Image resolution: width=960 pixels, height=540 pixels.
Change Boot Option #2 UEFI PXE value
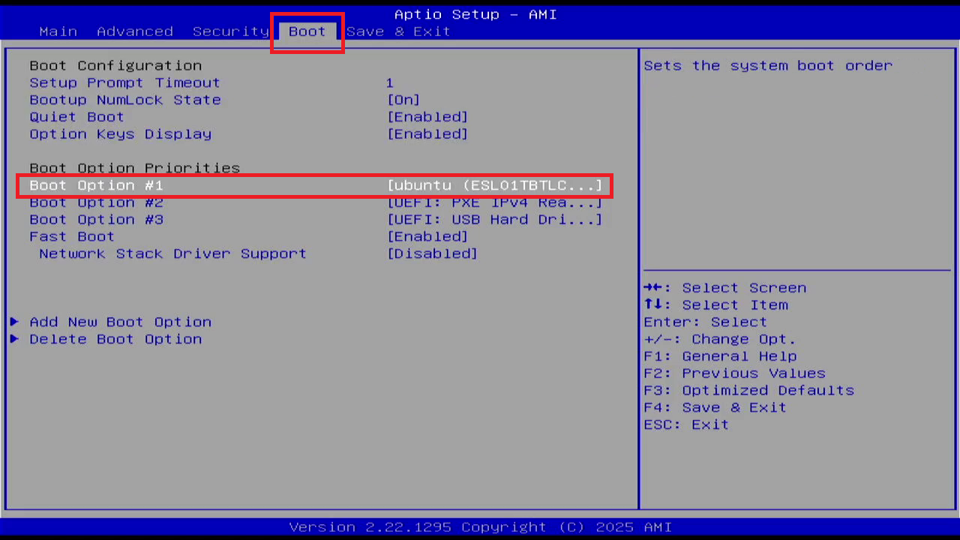point(494,202)
